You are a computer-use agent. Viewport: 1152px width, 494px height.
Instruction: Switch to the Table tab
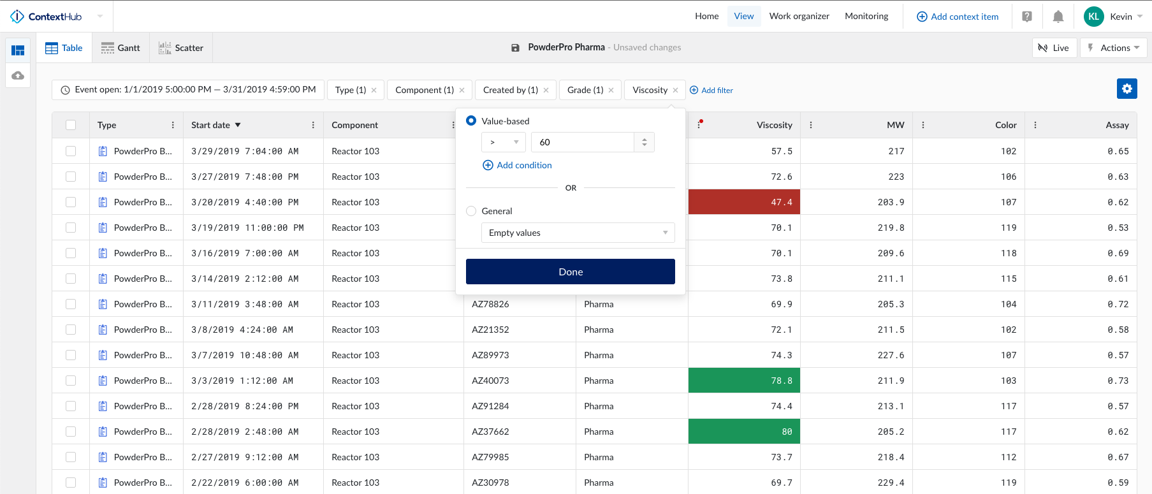click(64, 48)
